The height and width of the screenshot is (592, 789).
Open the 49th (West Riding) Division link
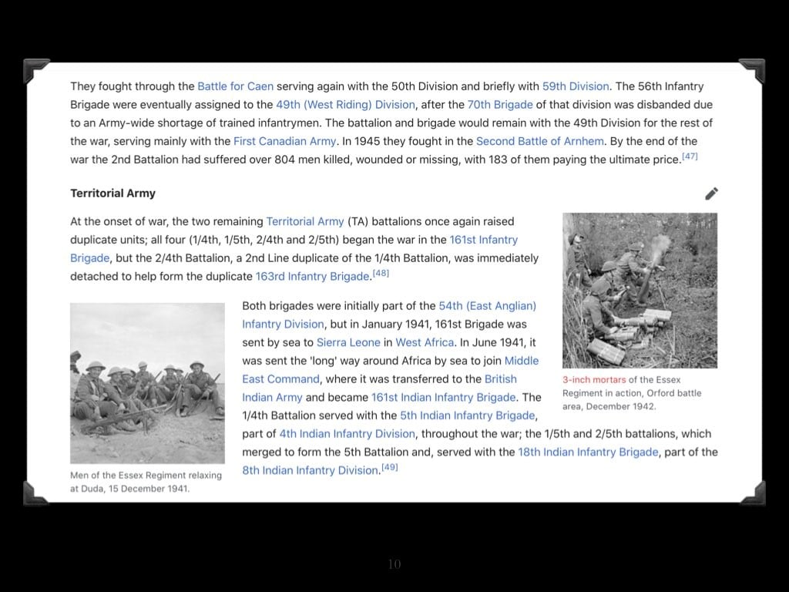point(346,105)
